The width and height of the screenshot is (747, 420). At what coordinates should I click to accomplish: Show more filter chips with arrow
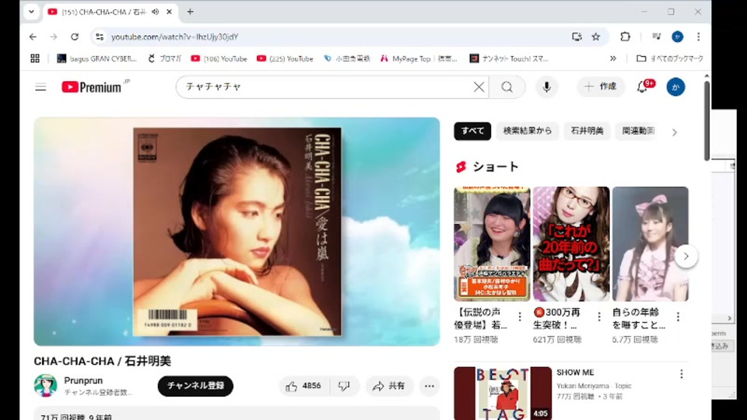point(674,132)
